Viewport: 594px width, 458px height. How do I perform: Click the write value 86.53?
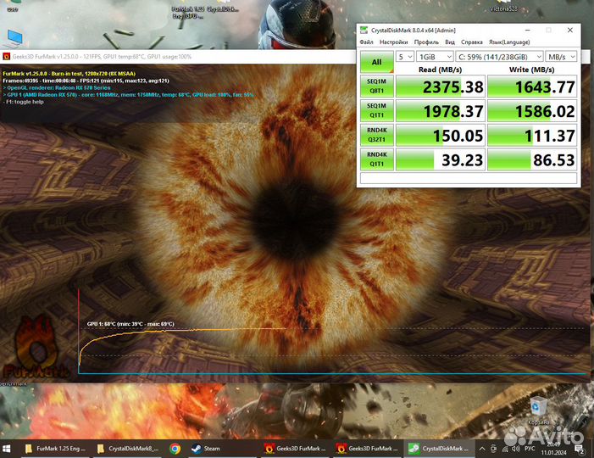(532, 159)
